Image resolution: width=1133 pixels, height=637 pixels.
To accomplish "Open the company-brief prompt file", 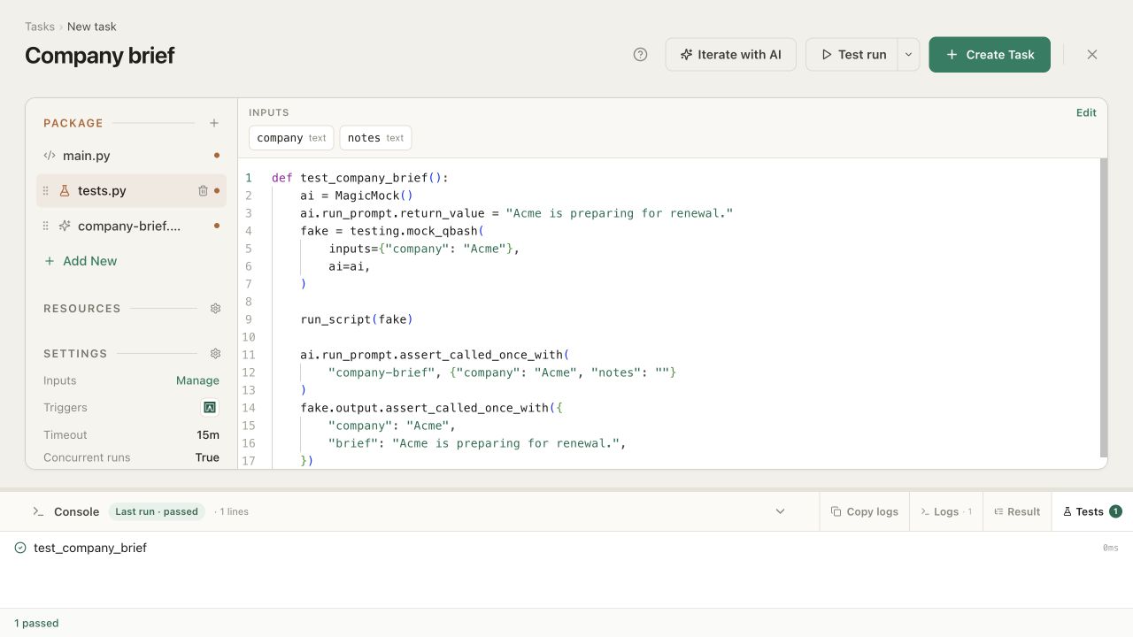I will click(x=131, y=226).
